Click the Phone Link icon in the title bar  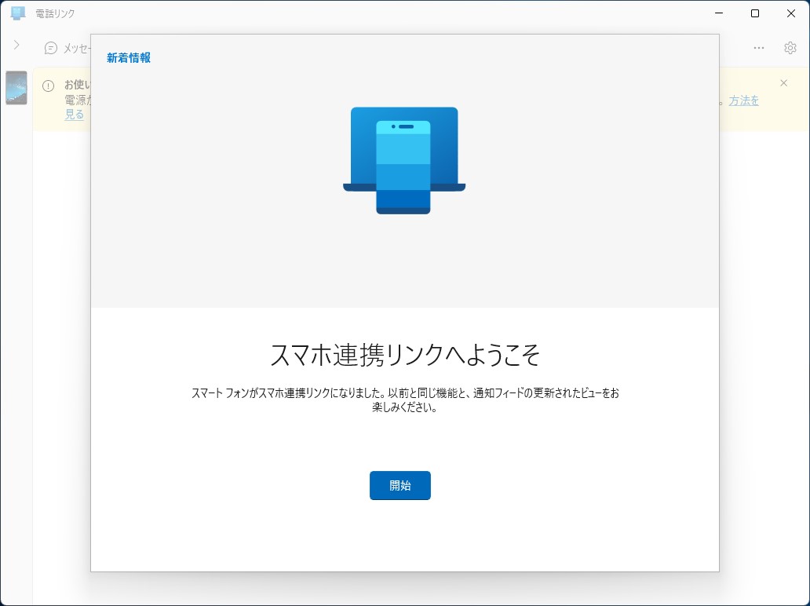tap(17, 13)
